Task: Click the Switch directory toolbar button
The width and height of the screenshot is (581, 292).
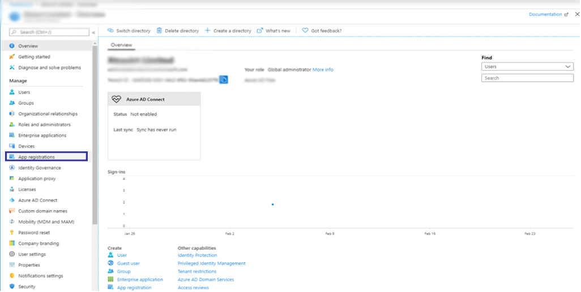Action: point(129,30)
